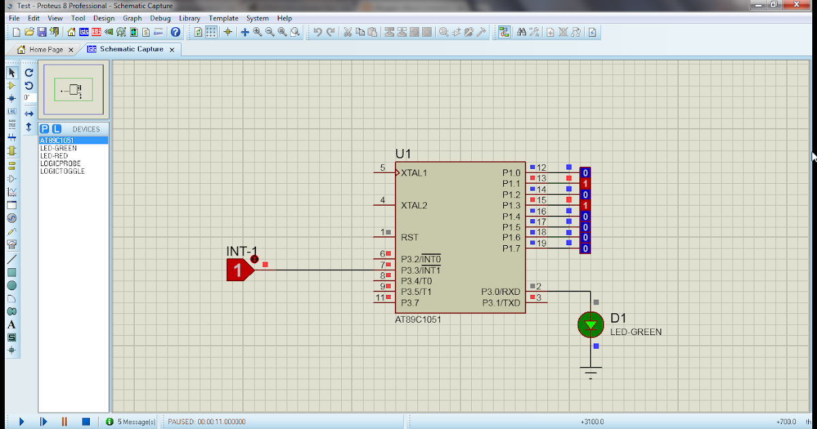This screenshot has width=817, height=429.
Task: Toggle the snap grid display icon
Action: pyautogui.click(x=210, y=32)
